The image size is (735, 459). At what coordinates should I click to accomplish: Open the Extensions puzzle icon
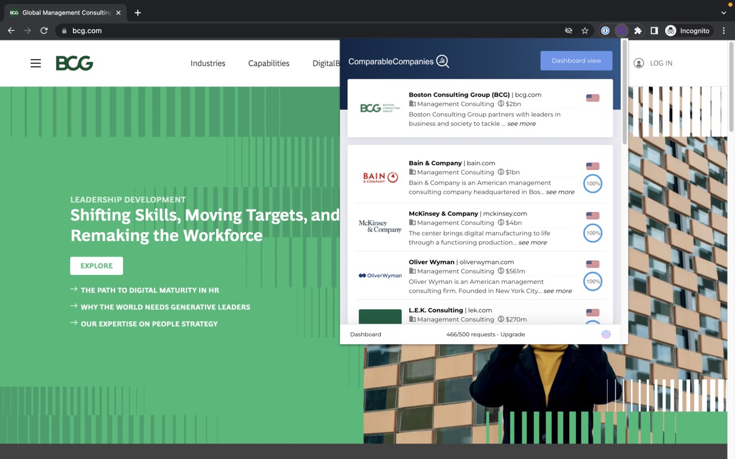coord(637,30)
